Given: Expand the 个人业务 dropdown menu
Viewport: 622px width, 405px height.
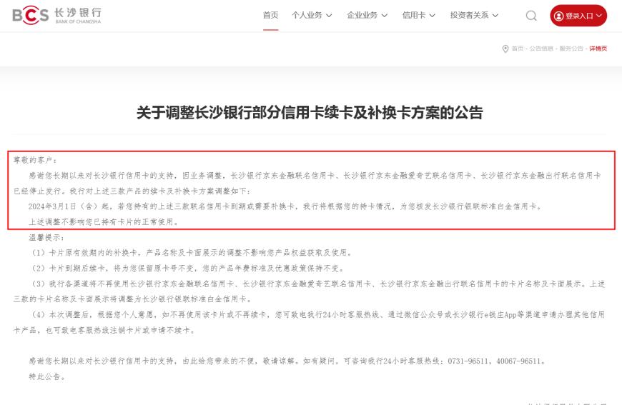Looking at the screenshot, I should pyautogui.click(x=312, y=15).
